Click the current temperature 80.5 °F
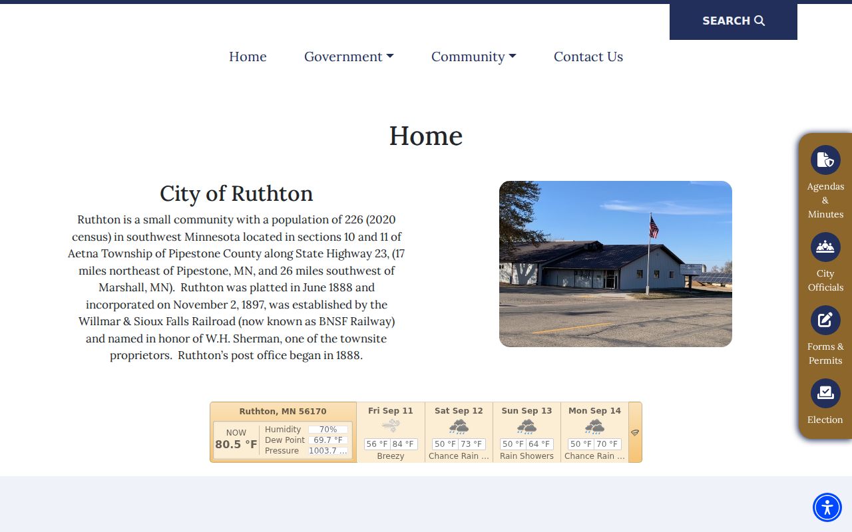852x532 pixels. (x=236, y=444)
